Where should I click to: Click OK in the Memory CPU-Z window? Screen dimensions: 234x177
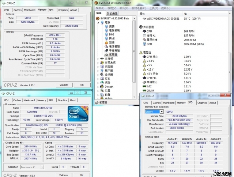[82, 85]
